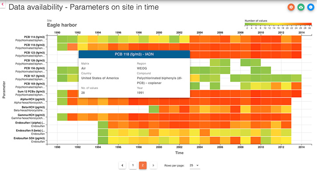Click the Number of values color legend bar
The height and width of the screenshot is (176, 317).
tap(278, 24)
